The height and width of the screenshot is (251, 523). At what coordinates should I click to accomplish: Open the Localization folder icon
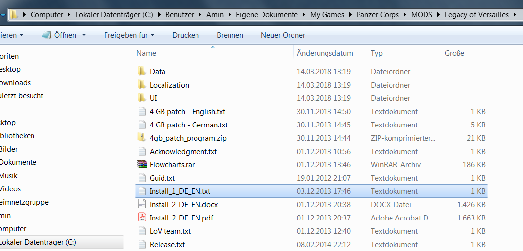pyautogui.click(x=142, y=85)
